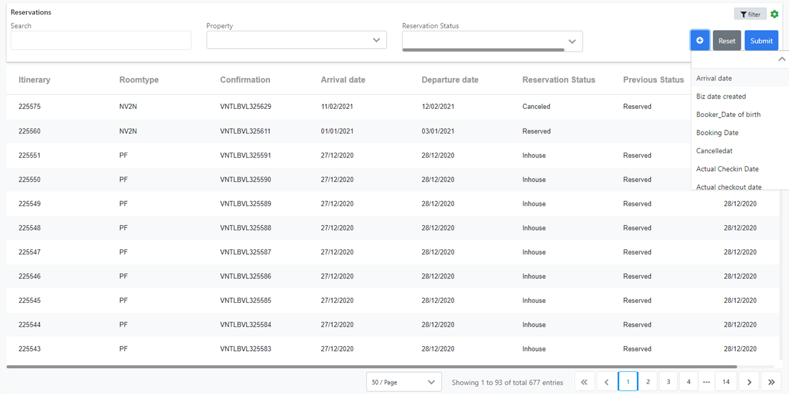The width and height of the screenshot is (789, 394).
Task: Go to the last page arrow
Action: [x=771, y=382]
